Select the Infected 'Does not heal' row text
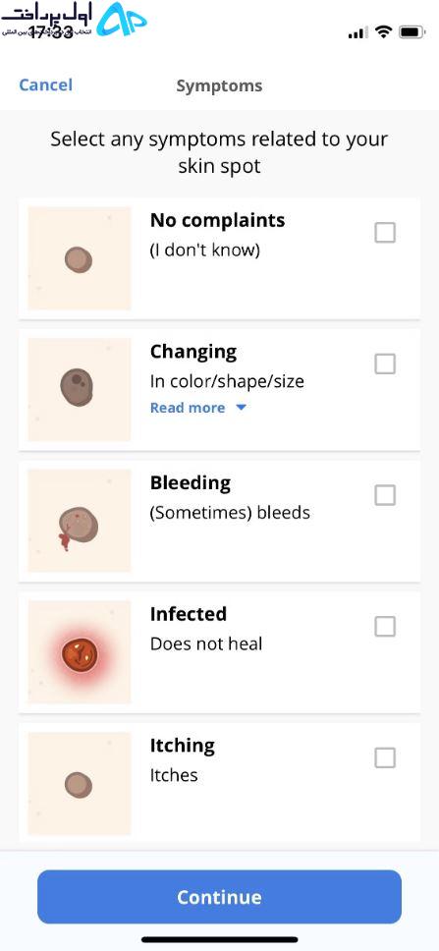This screenshot has width=439, height=951. tap(206, 643)
